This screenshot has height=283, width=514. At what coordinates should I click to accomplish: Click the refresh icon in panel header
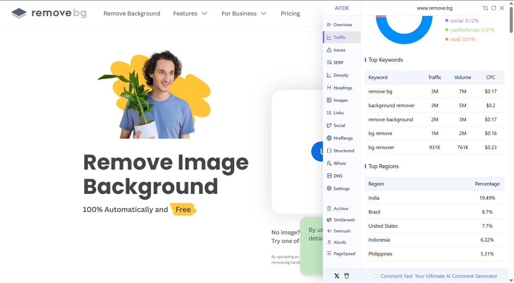coord(494,8)
